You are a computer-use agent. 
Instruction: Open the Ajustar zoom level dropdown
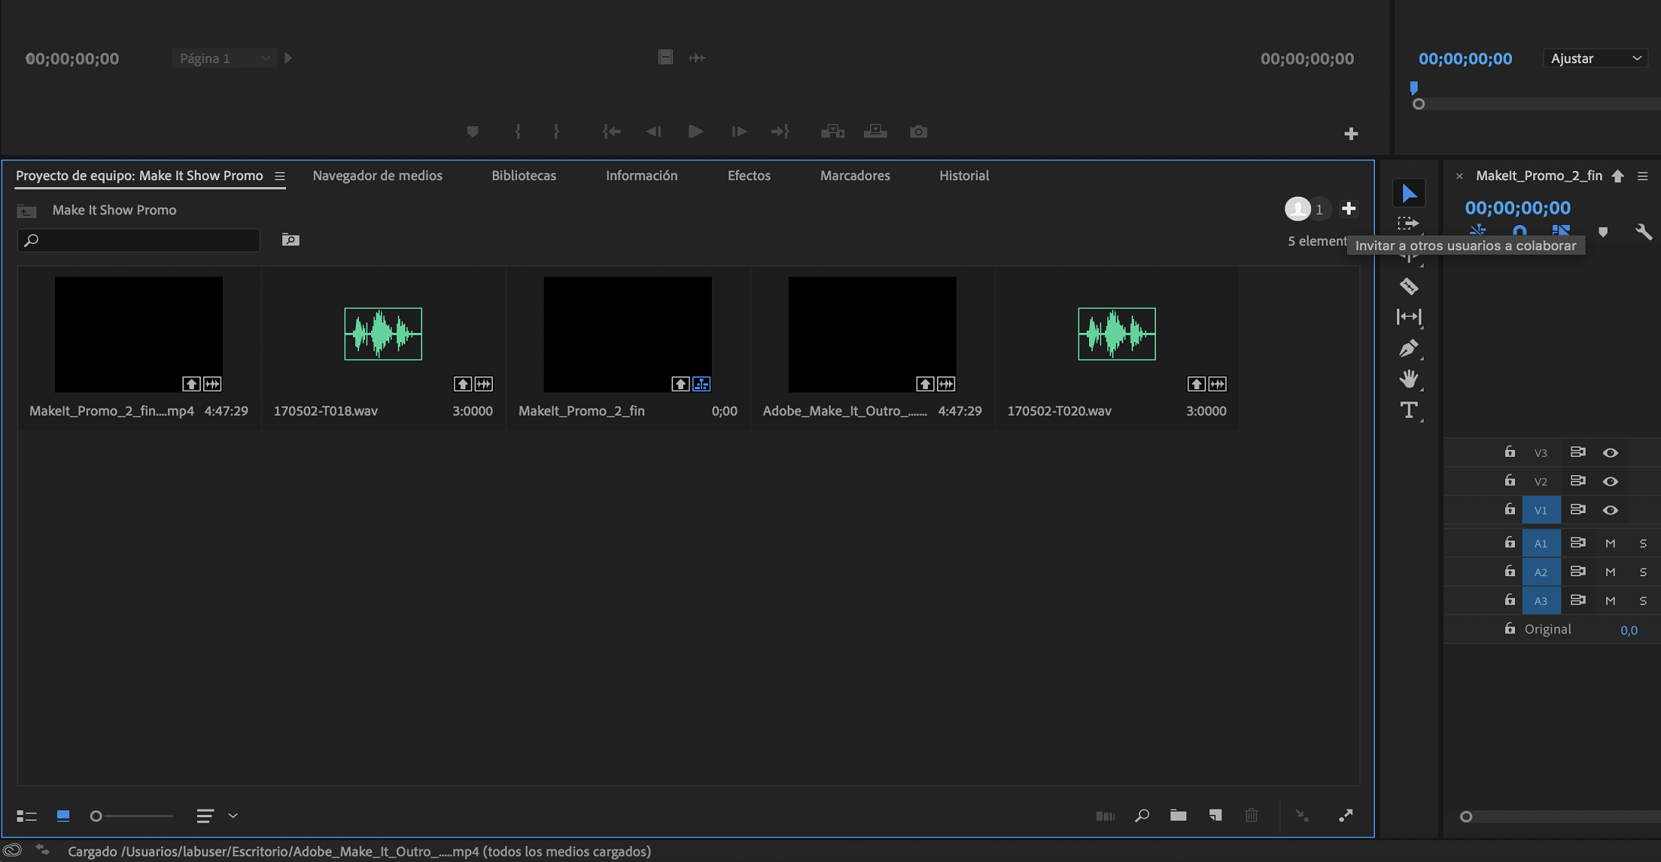pos(1595,59)
